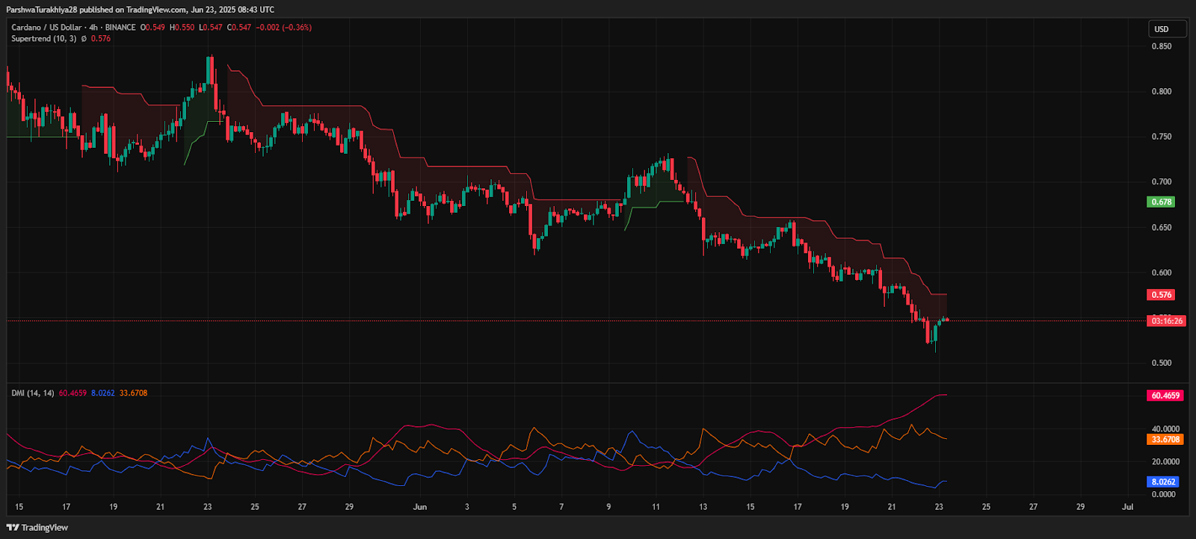The height and width of the screenshot is (539, 1196).
Task: Click the 60.4659 tag on DMI axis
Action: point(1165,396)
